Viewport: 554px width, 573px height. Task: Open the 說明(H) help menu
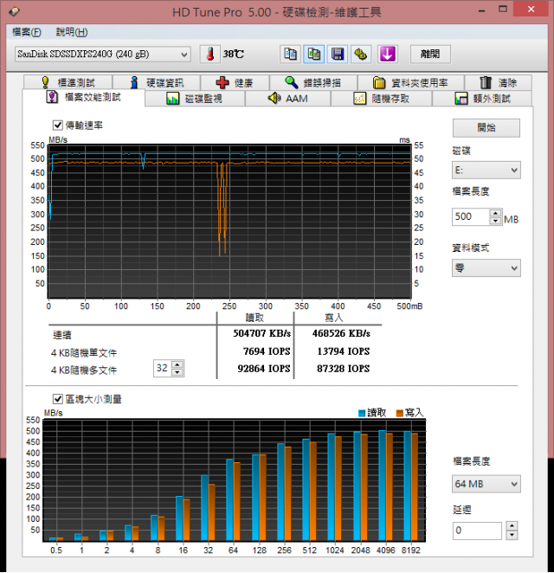(x=72, y=32)
